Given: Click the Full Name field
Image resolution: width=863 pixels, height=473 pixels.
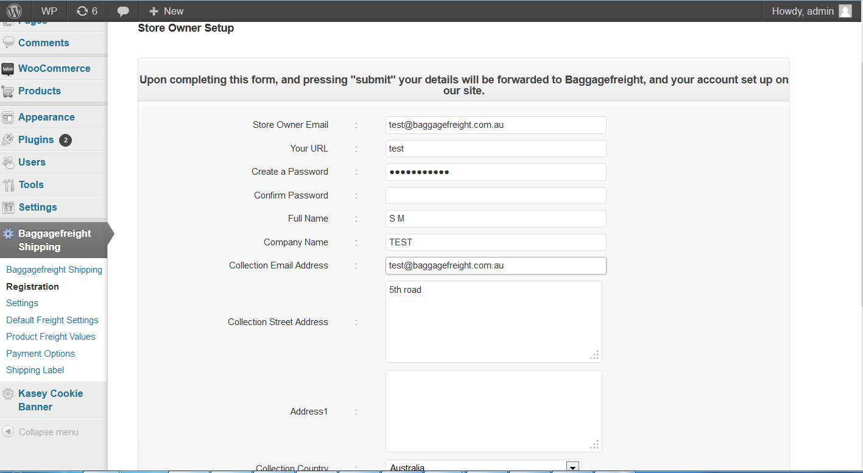Looking at the screenshot, I should (496, 219).
